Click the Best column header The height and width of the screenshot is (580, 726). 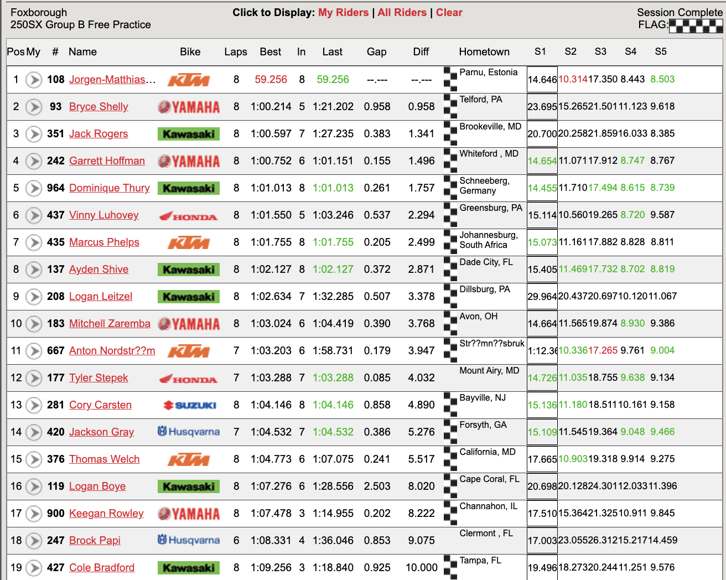tap(270, 52)
